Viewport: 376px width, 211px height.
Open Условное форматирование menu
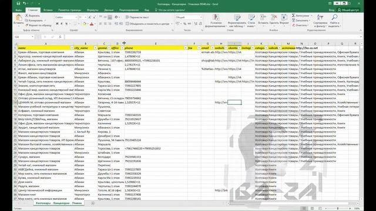216,21
